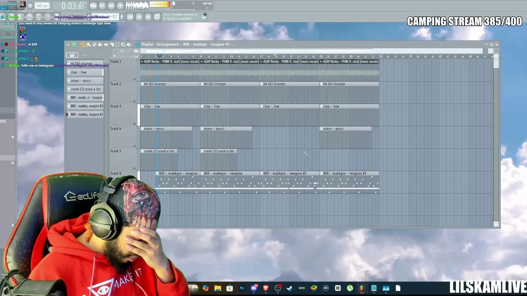This screenshot has height=296, width=527.
Task: Toggle Track 3 mute switch
Action: click(134, 124)
